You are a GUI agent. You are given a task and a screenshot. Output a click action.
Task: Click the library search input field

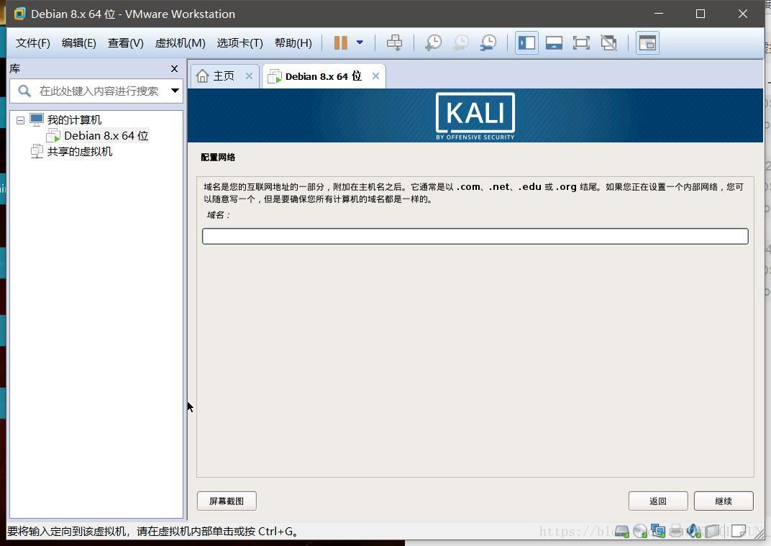point(99,91)
